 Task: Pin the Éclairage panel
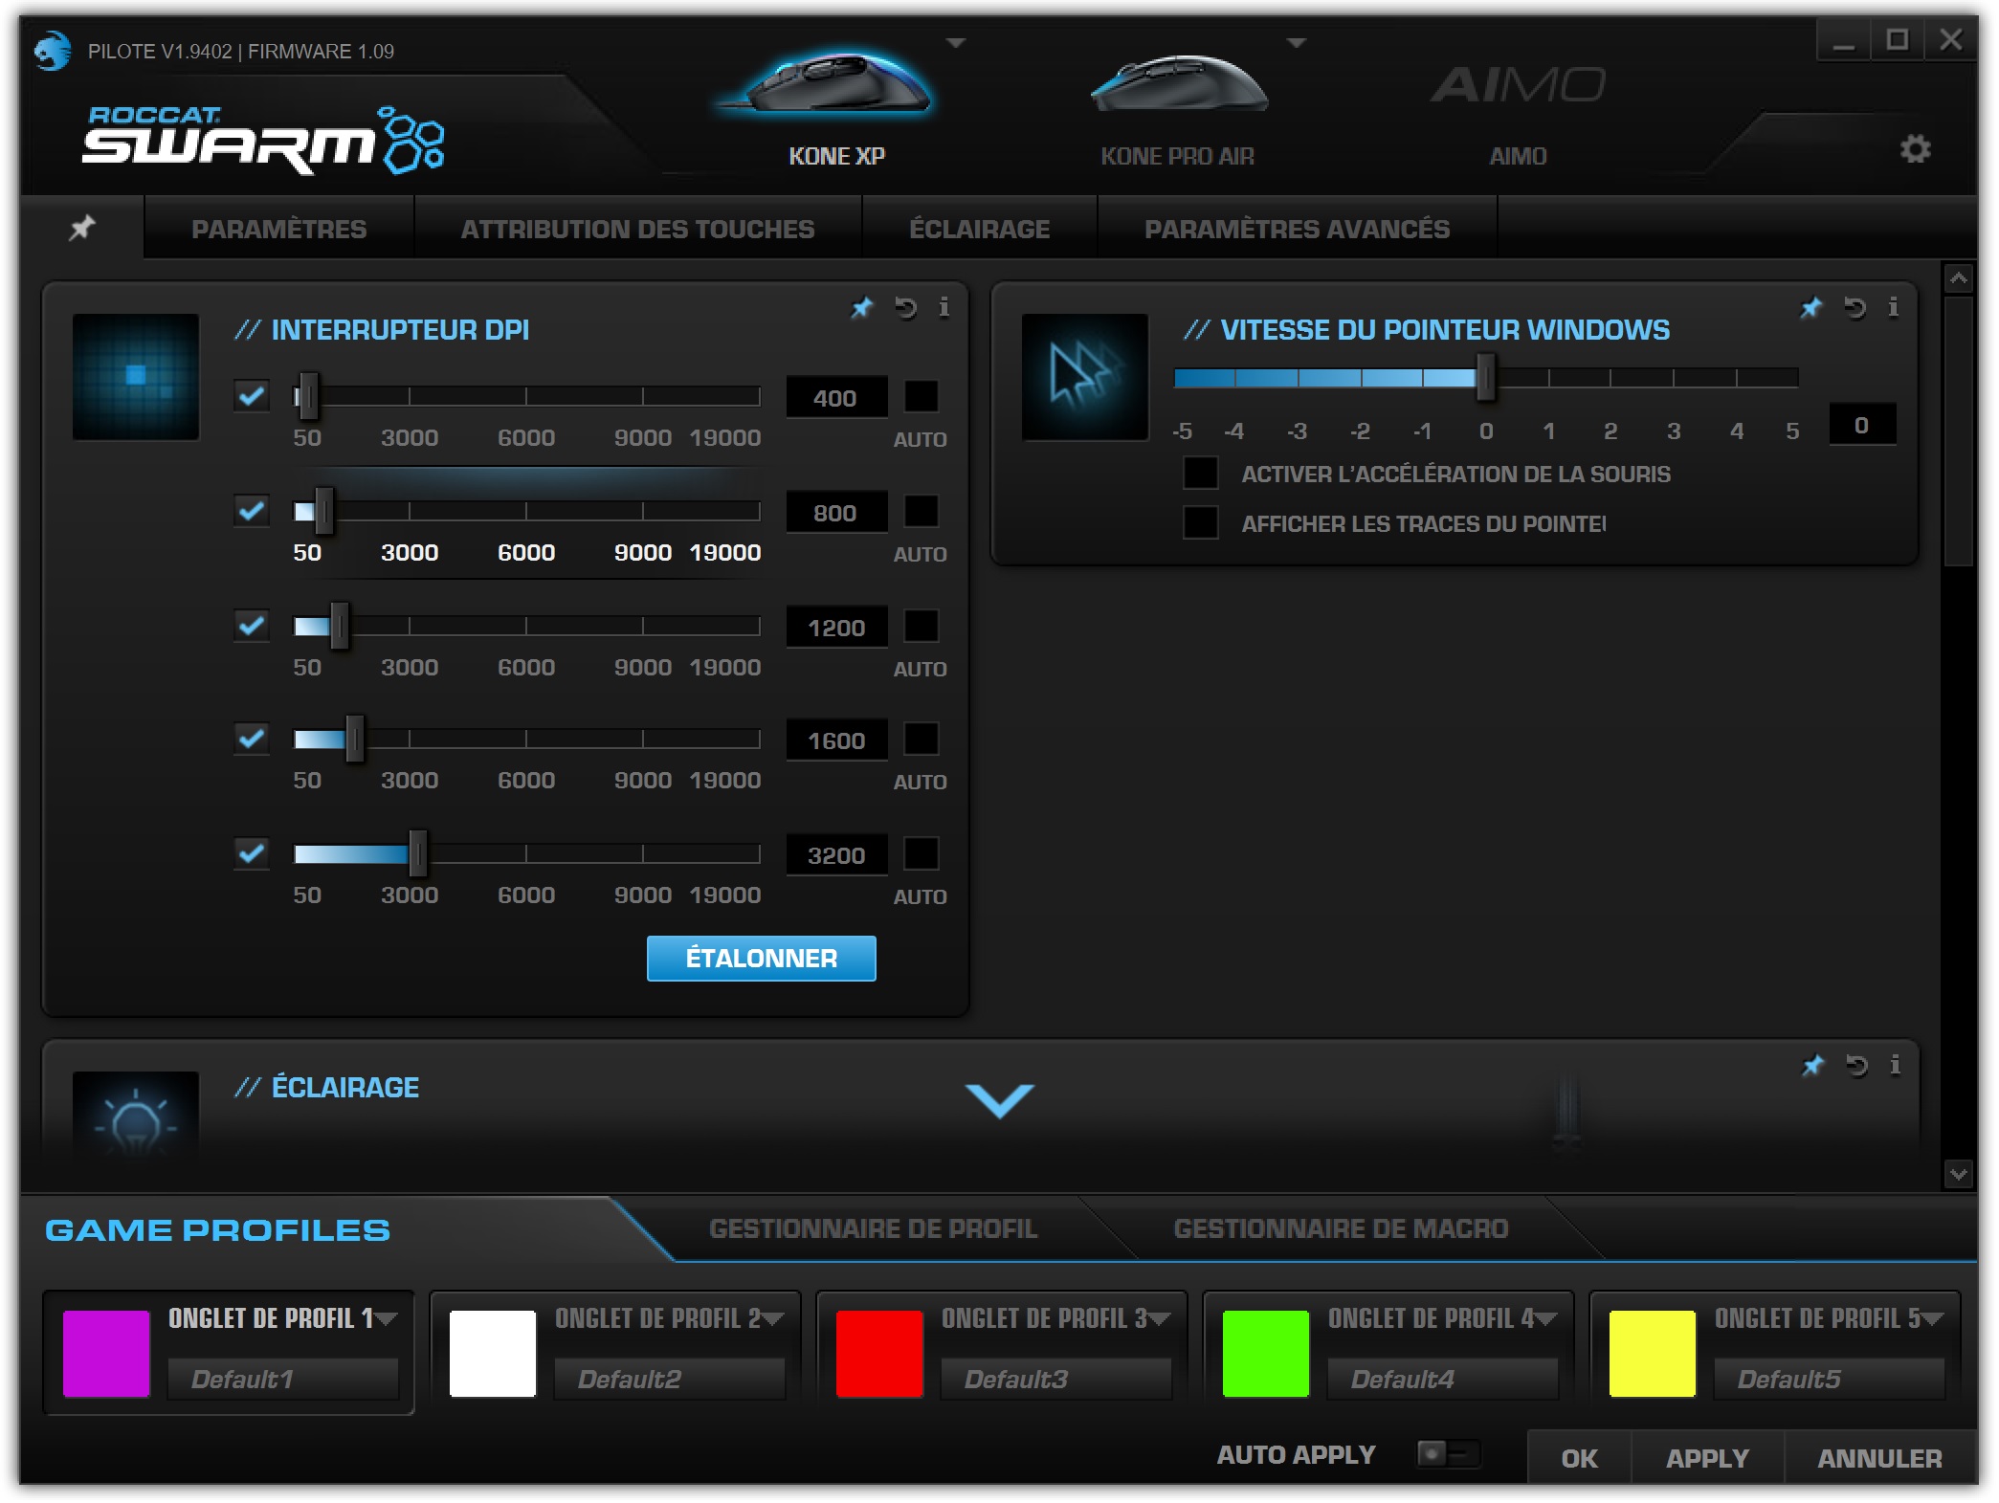tap(1813, 1065)
